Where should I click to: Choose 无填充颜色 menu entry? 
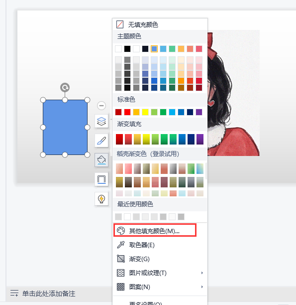[160, 24]
